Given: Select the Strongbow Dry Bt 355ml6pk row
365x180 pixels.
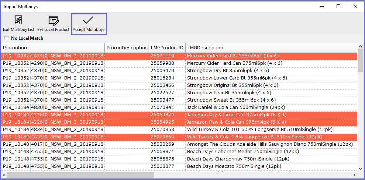Looking at the screenshot, I should point(179,71).
